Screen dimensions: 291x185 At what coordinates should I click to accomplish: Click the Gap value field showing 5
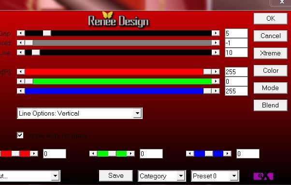point(236,34)
